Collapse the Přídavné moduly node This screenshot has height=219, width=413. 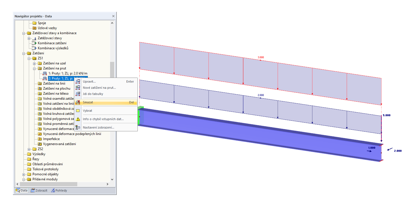(24, 179)
